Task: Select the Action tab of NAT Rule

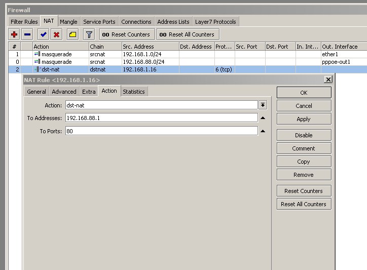Action: [109, 91]
